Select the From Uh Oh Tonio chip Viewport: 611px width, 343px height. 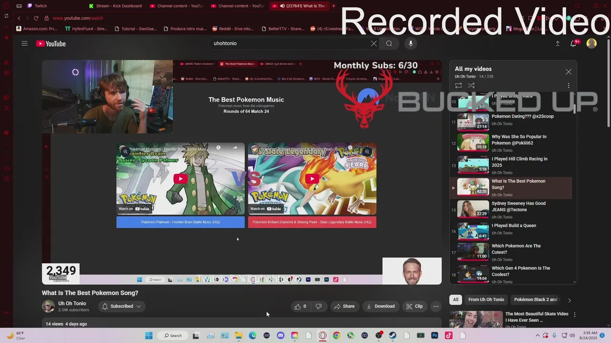coord(486,300)
